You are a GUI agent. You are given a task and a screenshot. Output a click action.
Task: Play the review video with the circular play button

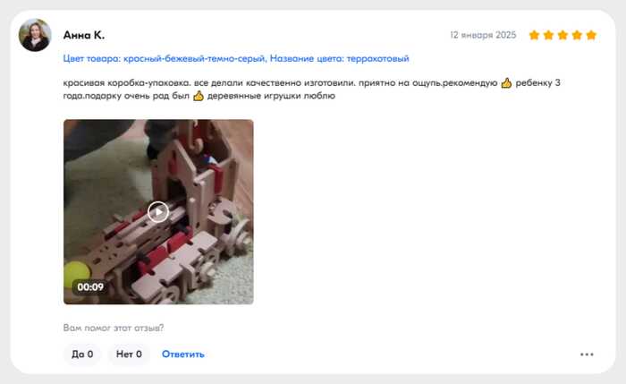158,212
